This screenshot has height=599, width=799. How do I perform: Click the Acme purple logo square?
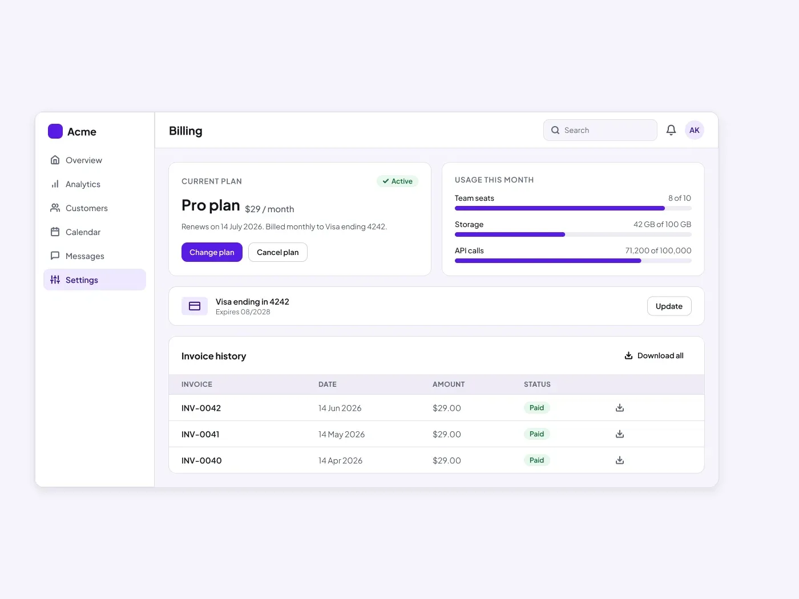pos(55,131)
